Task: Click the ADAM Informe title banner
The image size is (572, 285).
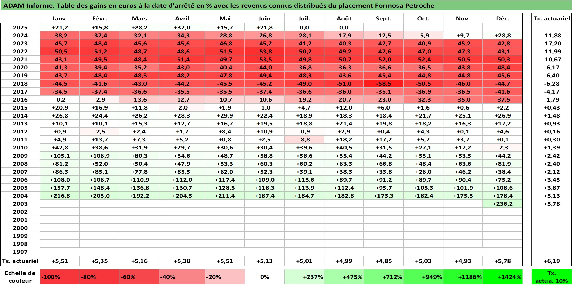Action: click(x=286, y=5)
